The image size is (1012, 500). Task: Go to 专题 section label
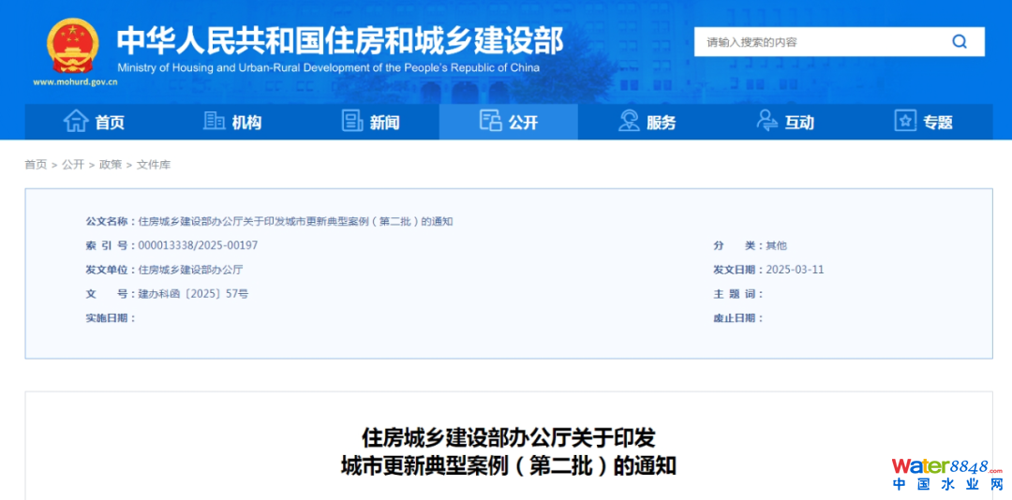[x=938, y=123]
